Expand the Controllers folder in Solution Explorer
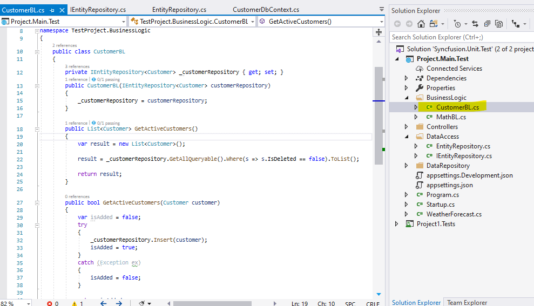 pyautogui.click(x=407, y=127)
